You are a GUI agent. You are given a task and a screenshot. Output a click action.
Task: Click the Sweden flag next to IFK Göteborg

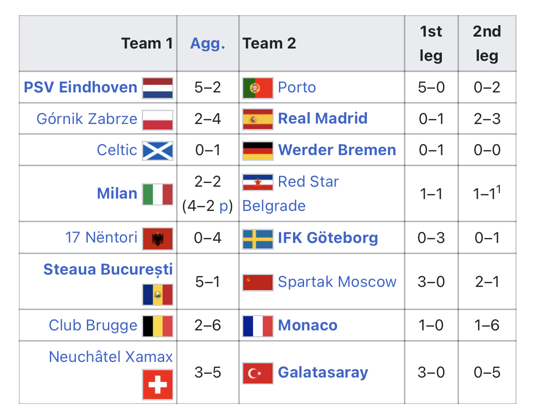[x=258, y=238]
